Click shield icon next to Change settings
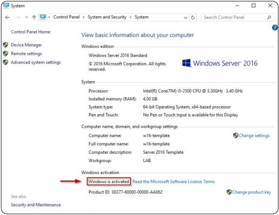The image size is (279, 215). tap(236, 136)
